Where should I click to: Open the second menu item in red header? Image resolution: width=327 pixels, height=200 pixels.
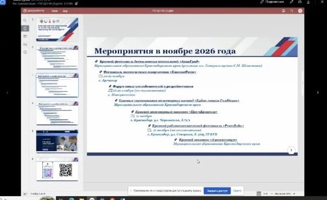(x=54, y=11)
